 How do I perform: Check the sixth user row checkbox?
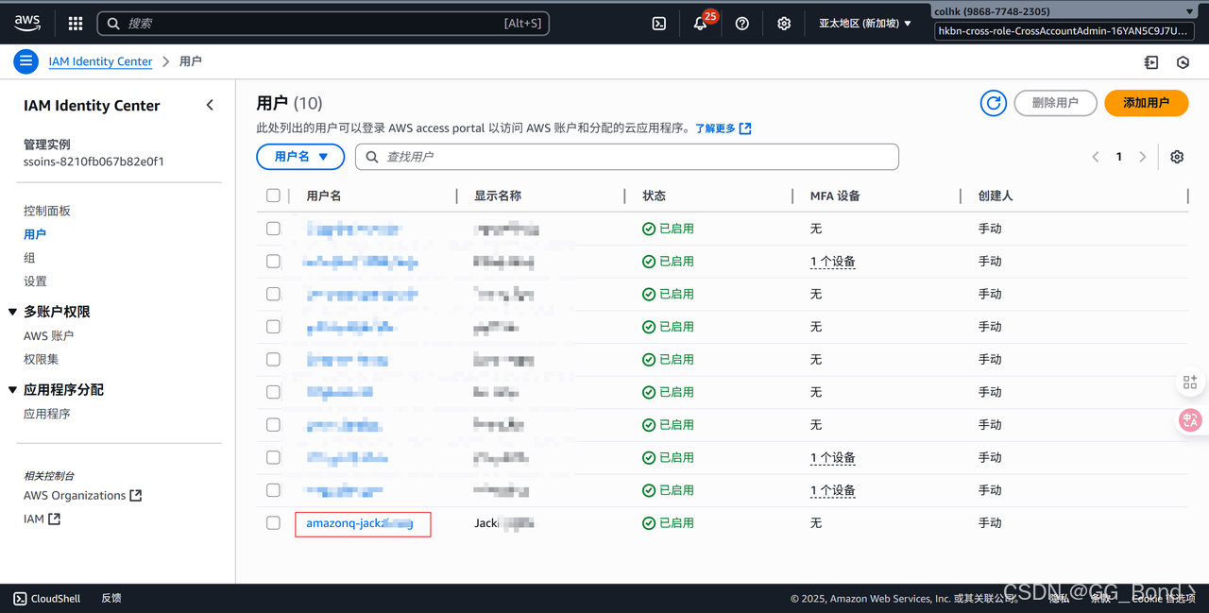pos(273,392)
